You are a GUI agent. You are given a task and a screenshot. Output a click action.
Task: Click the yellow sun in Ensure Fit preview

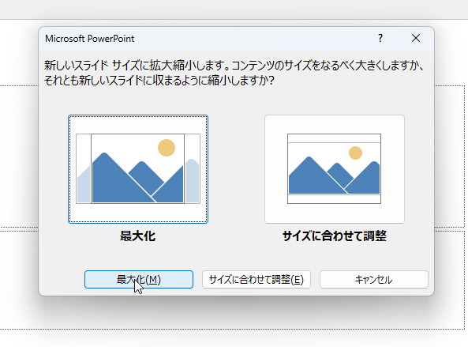click(x=355, y=153)
